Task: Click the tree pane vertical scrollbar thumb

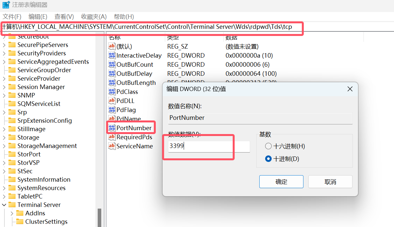Action: (99, 217)
